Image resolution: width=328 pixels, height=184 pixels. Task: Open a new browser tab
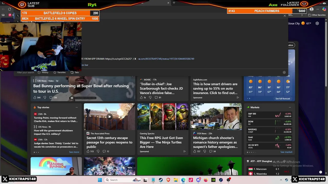pyautogui.click(x=174, y=3)
